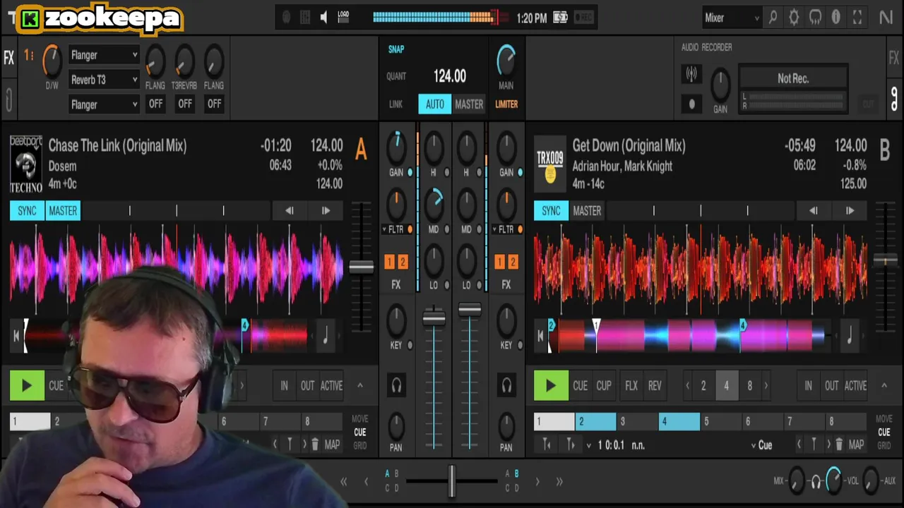Skip to track start on deck A
This screenshot has width=904, height=508.
(16, 337)
